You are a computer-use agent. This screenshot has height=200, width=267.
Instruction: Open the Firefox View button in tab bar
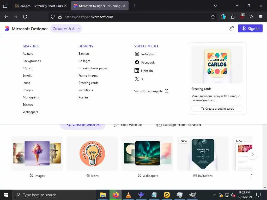[5, 6]
